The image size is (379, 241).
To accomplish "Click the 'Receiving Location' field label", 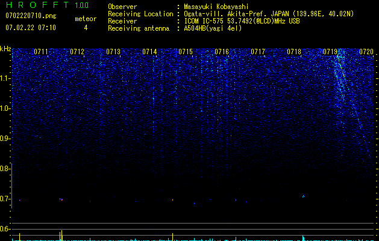I will point(140,14).
